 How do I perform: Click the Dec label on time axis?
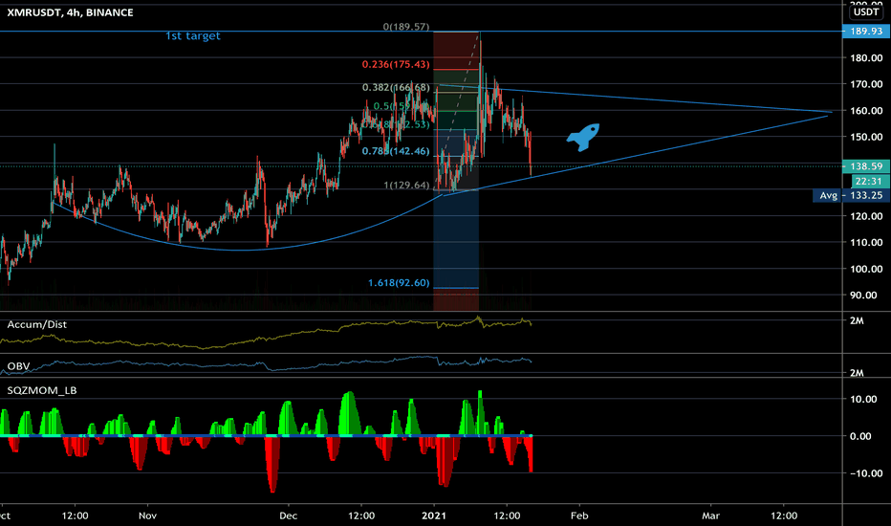[x=288, y=515]
